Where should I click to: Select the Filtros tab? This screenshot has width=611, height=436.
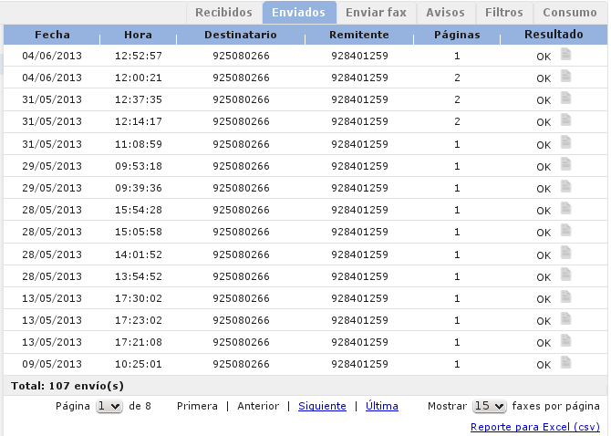[504, 13]
